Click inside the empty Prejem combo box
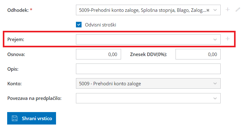 (143, 39)
